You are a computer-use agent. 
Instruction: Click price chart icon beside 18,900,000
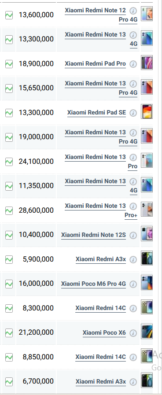tap(9, 64)
